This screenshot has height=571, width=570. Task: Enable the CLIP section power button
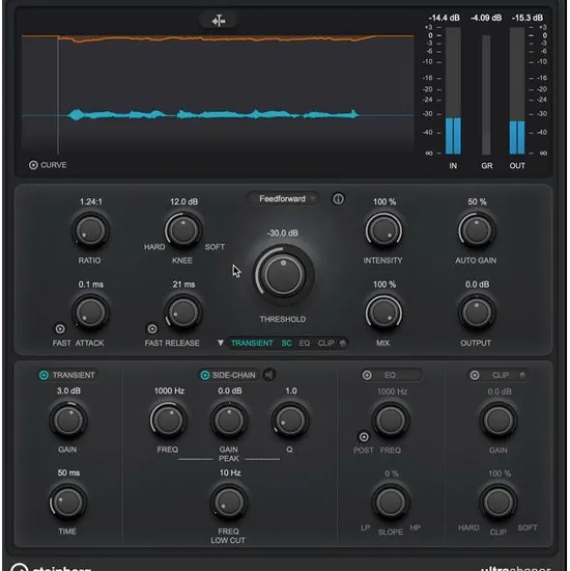474,375
